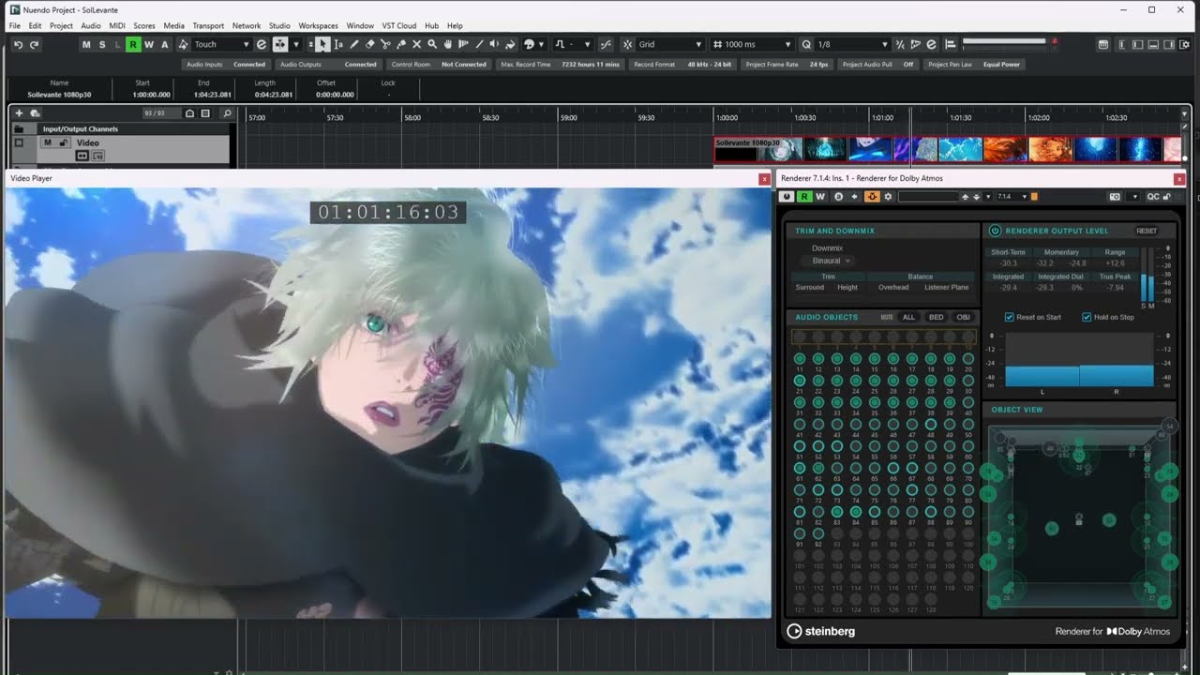This screenshot has height=675, width=1200.
Task: Select the Erase tool
Action: 370,44
